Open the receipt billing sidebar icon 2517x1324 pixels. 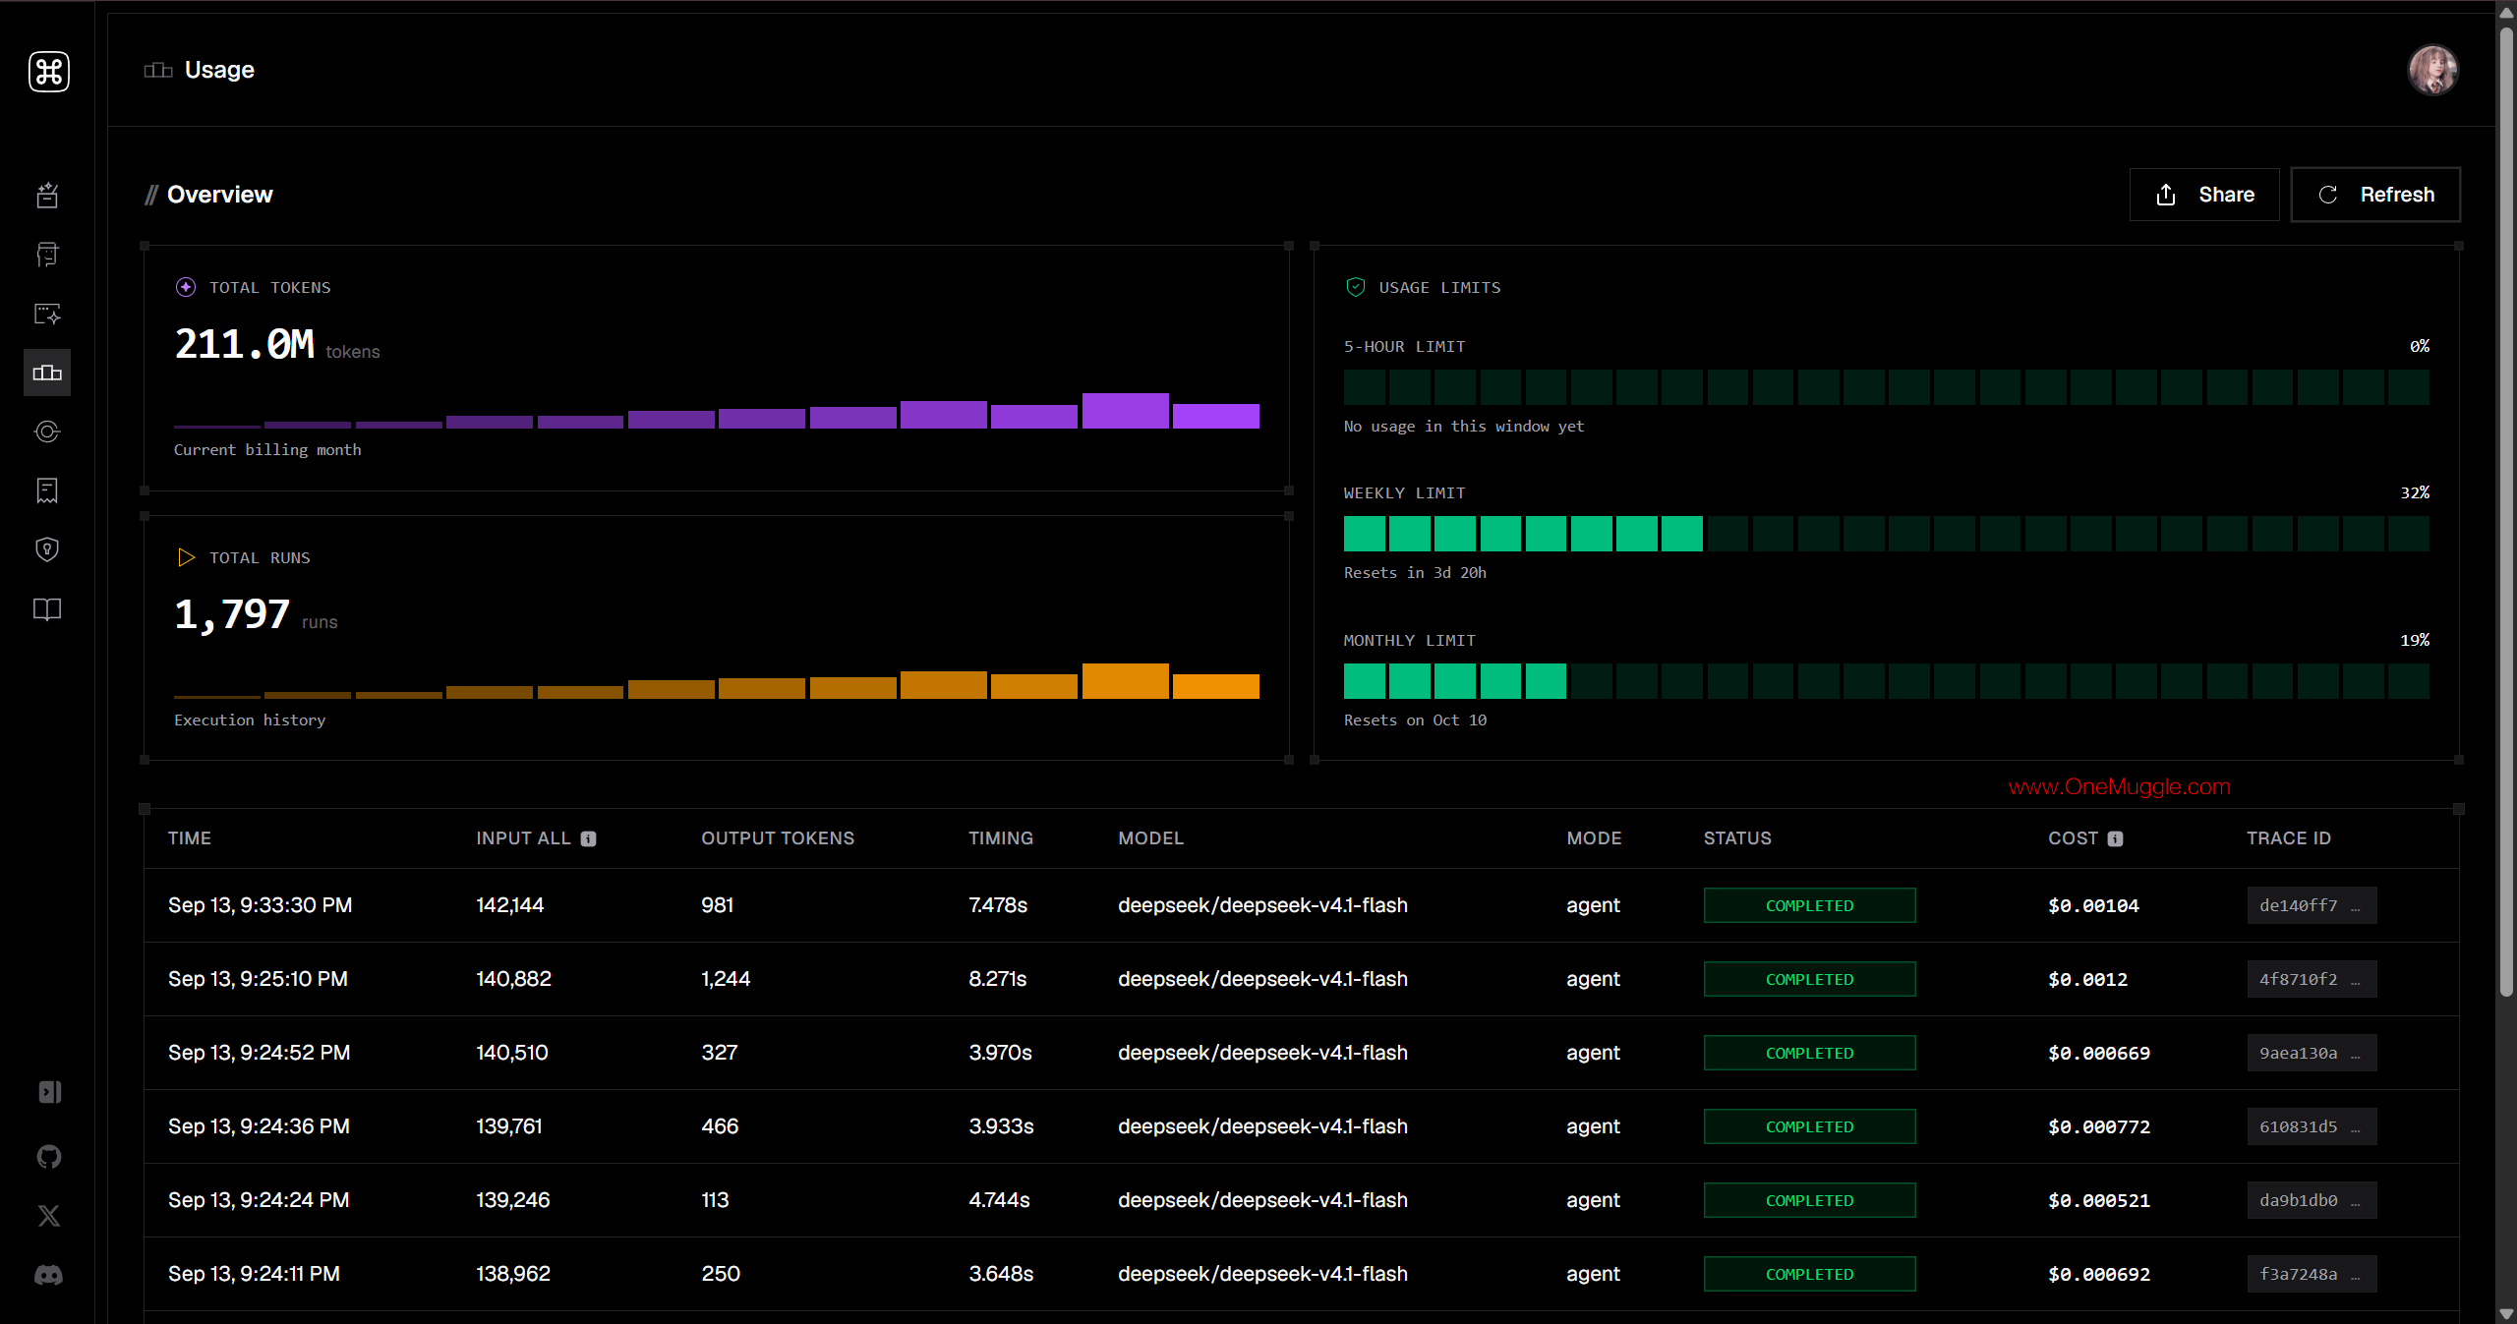(x=47, y=490)
